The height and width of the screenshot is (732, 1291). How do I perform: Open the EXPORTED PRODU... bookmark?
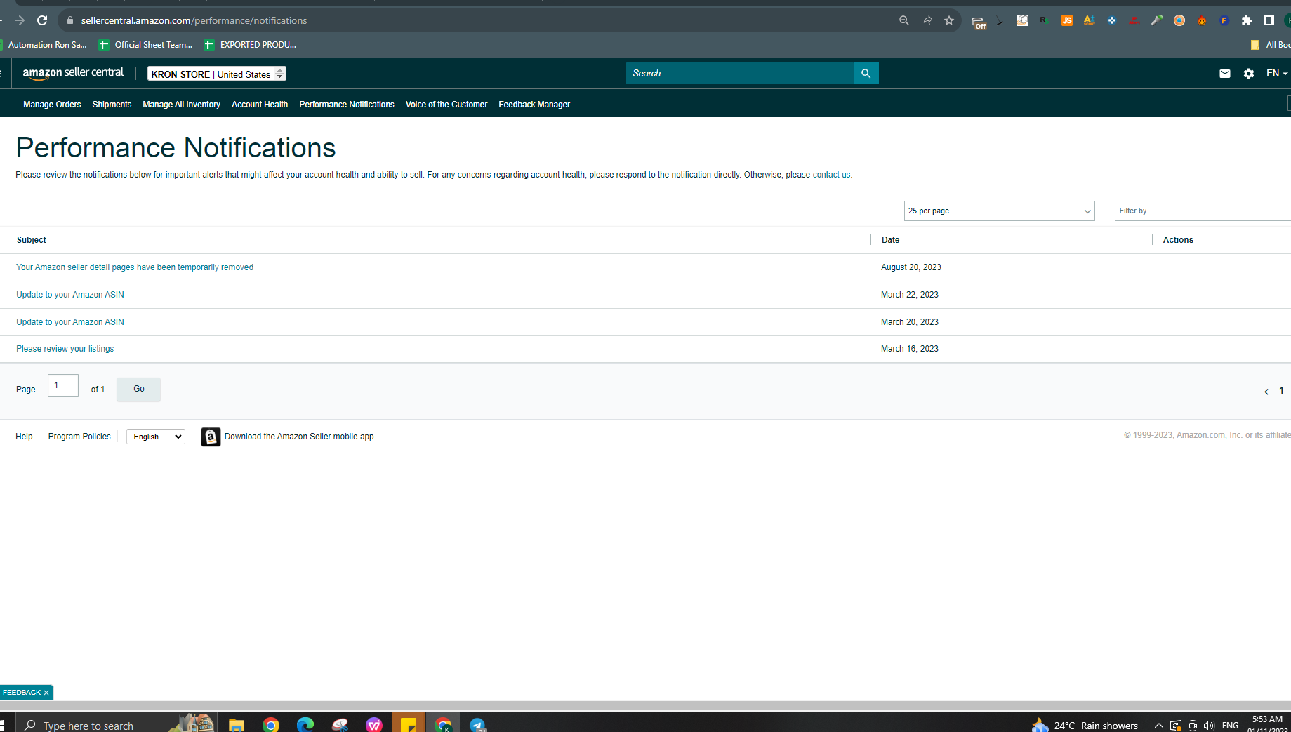point(251,45)
